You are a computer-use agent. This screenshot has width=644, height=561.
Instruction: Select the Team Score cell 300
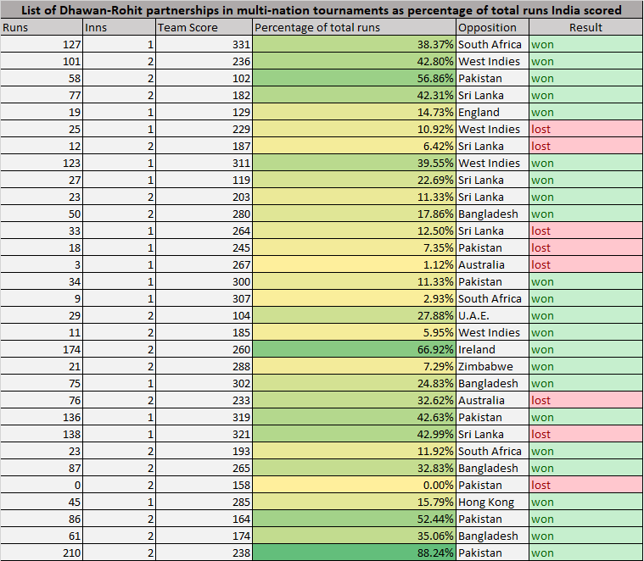point(204,281)
